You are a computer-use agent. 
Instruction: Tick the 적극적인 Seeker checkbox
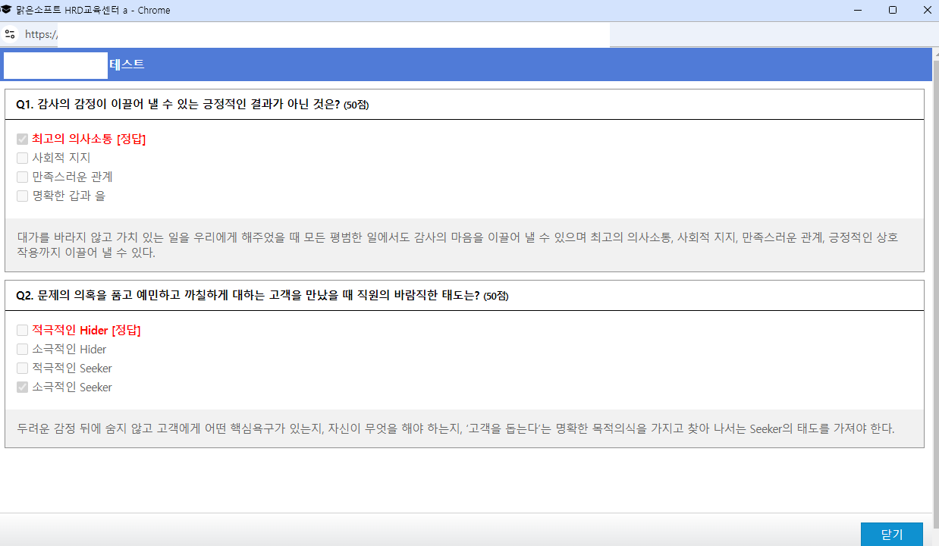(x=23, y=369)
